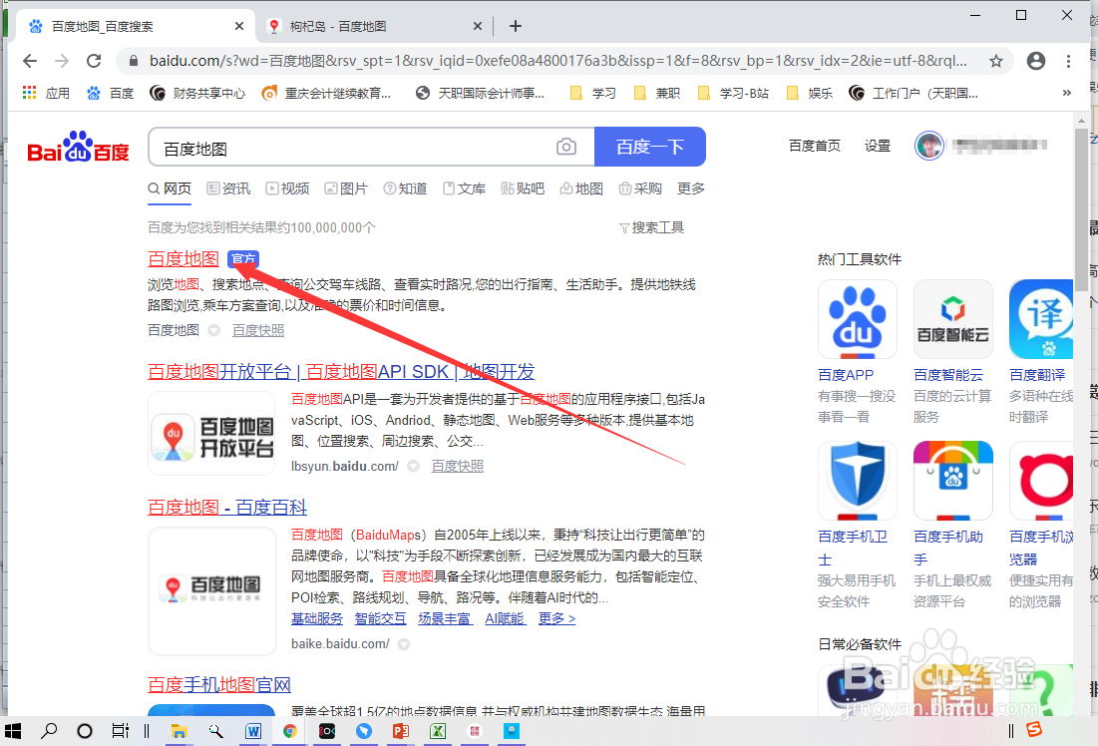
Task: Click the 更多 > sublink
Action: click(x=556, y=618)
